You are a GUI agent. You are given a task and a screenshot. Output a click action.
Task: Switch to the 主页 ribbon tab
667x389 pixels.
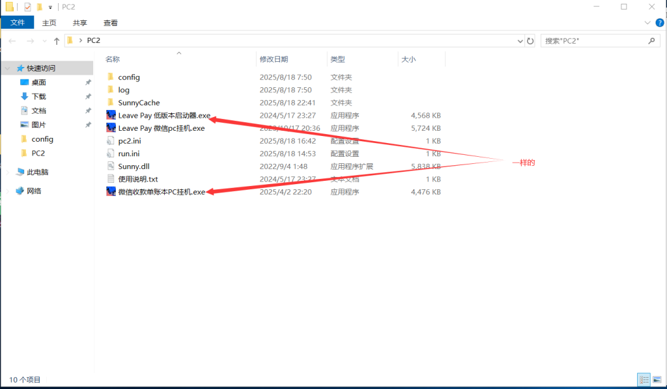click(49, 23)
